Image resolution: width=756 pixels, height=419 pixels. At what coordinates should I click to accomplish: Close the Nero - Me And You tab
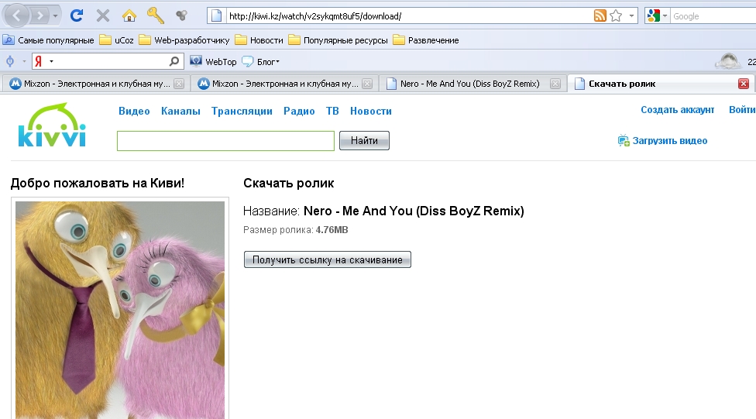tap(555, 84)
